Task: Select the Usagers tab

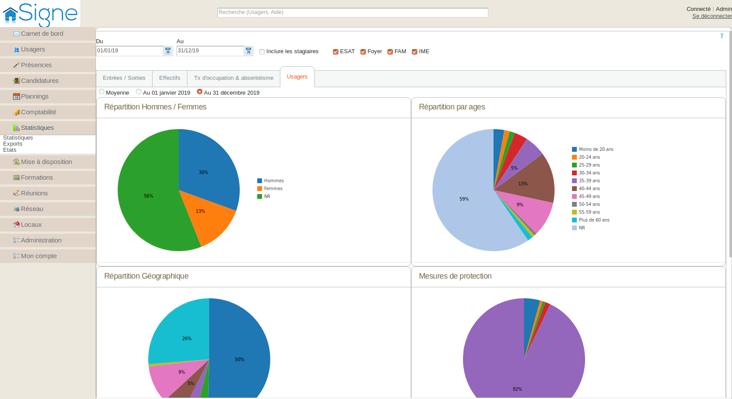Action: [x=297, y=77]
